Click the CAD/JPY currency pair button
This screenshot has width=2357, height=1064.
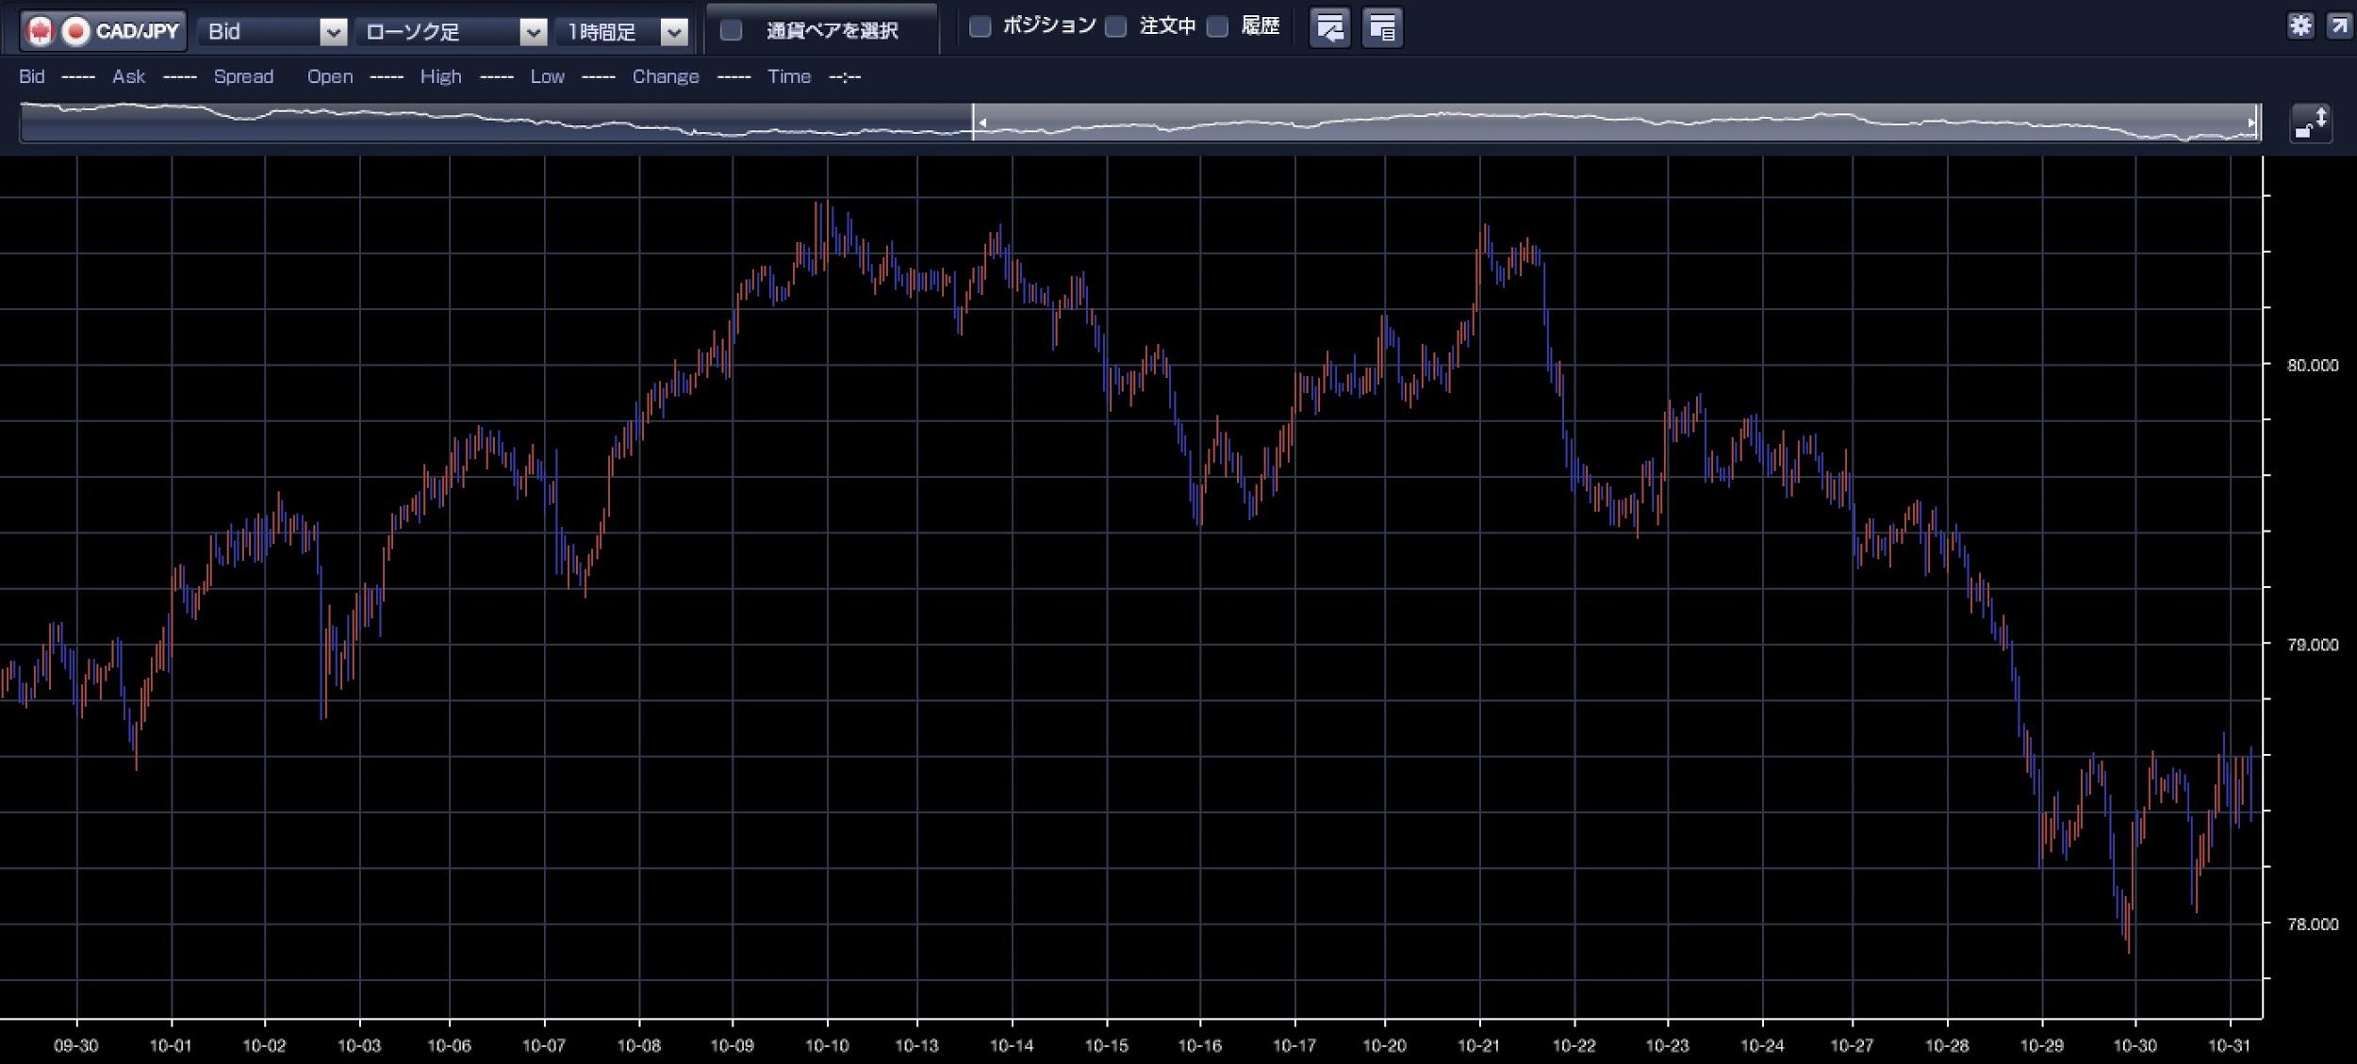[x=103, y=31]
